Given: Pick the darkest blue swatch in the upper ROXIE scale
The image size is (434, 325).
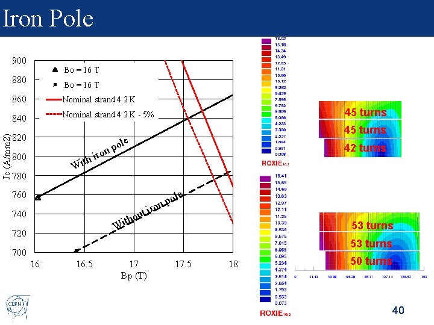Looking at the screenshot, I should point(266,151).
